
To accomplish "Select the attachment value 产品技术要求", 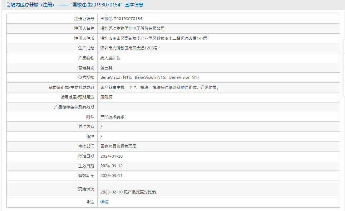I will 112,117.
